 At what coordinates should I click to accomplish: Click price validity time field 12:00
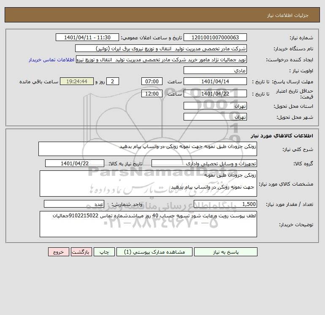[152, 93]
